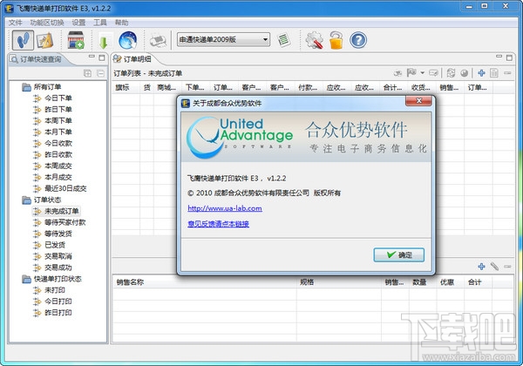The height and width of the screenshot is (366, 523).
Task: Open the http://www.ua-lab.com link
Action: (225, 208)
